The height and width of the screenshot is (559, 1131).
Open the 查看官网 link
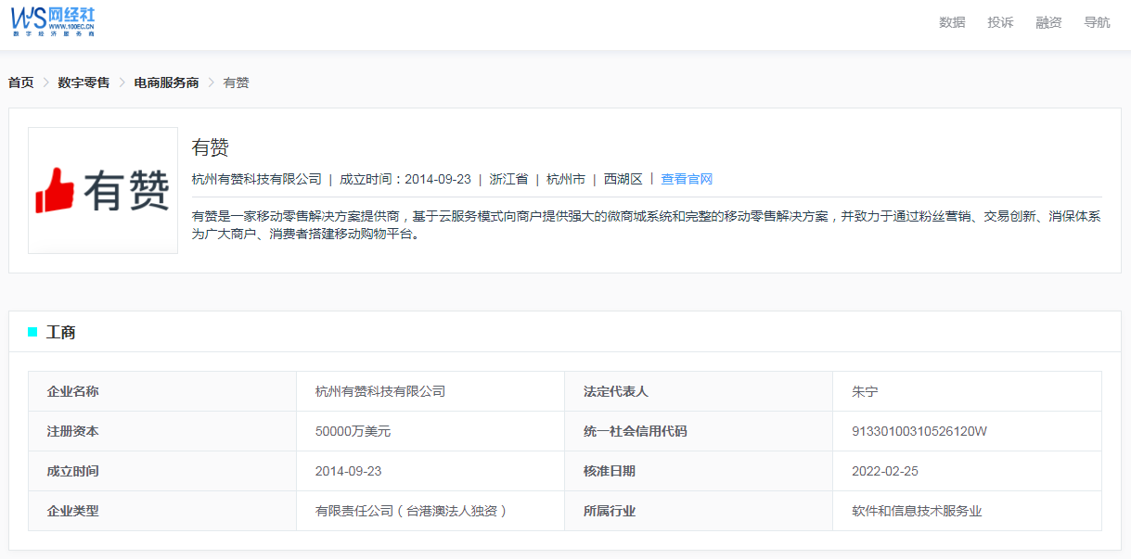click(x=687, y=179)
